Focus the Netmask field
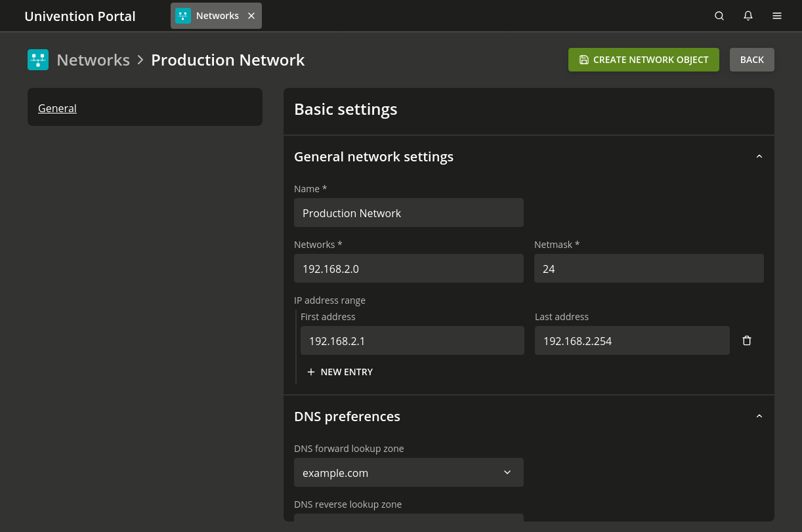 coord(648,268)
